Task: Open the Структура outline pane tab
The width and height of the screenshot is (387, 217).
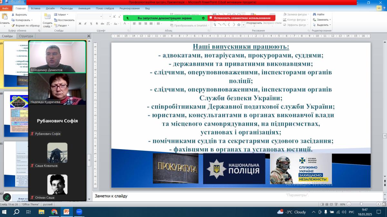Action: point(26,36)
